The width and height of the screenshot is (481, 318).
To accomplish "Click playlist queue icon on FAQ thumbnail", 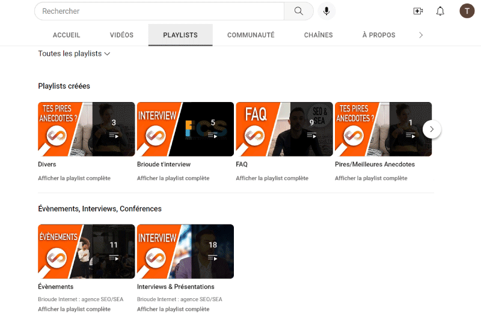I will pos(311,135).
